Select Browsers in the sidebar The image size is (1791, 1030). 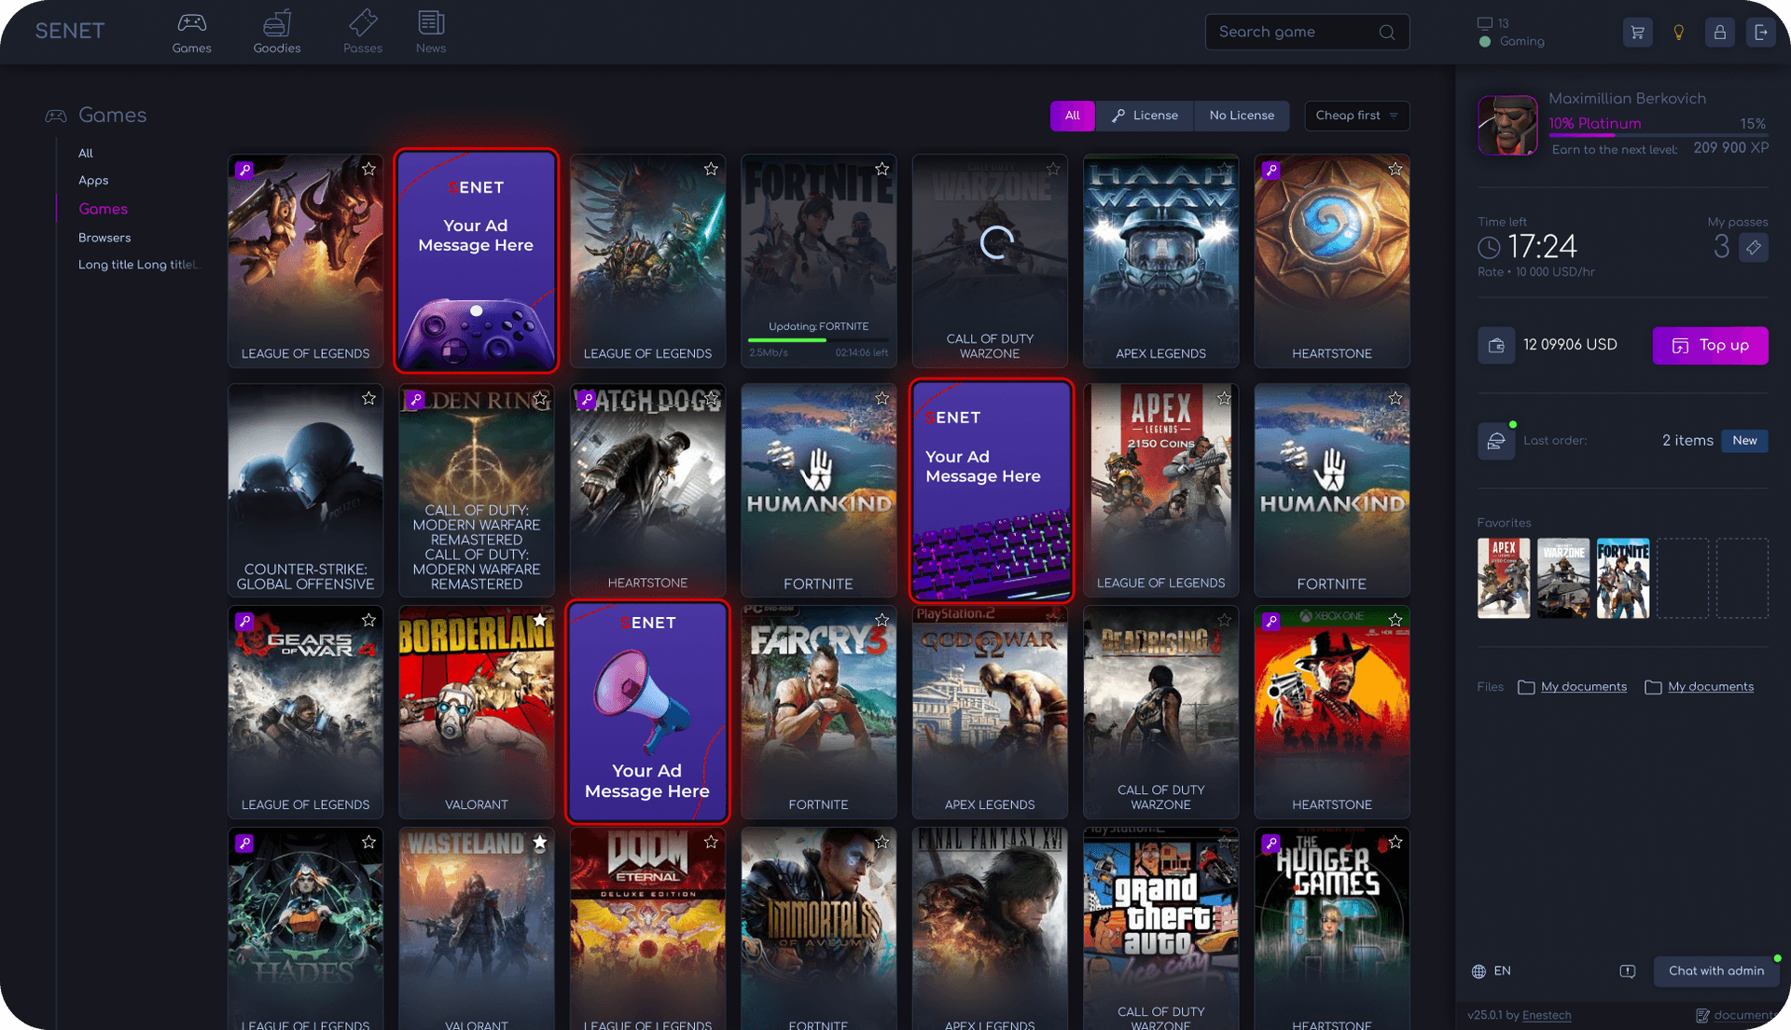(104, 238)
